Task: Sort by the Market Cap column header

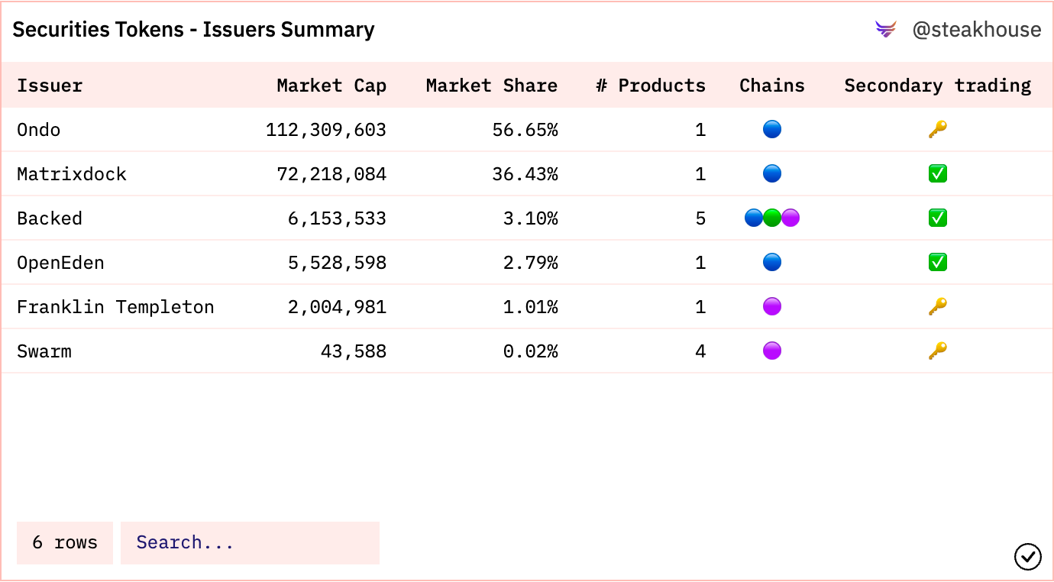Action: tap(331, 86)
